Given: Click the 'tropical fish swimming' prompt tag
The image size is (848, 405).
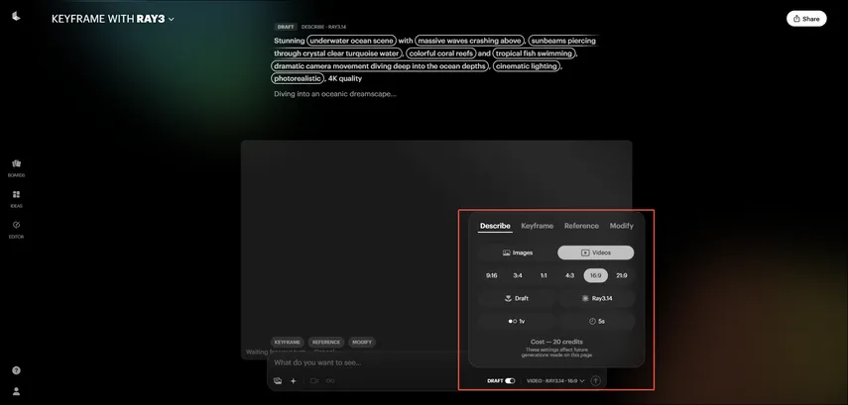Looking at the screenshot, I should [534, 53].
